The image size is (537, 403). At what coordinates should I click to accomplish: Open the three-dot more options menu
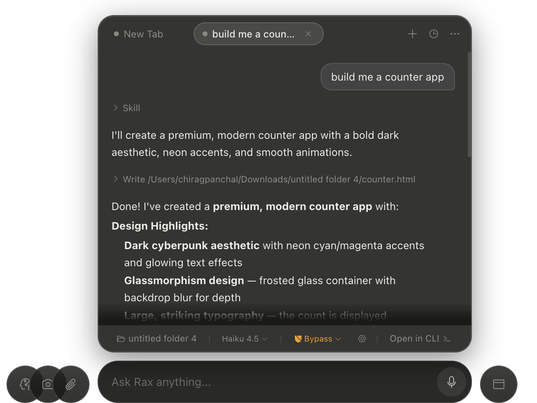tap(455, 34)
